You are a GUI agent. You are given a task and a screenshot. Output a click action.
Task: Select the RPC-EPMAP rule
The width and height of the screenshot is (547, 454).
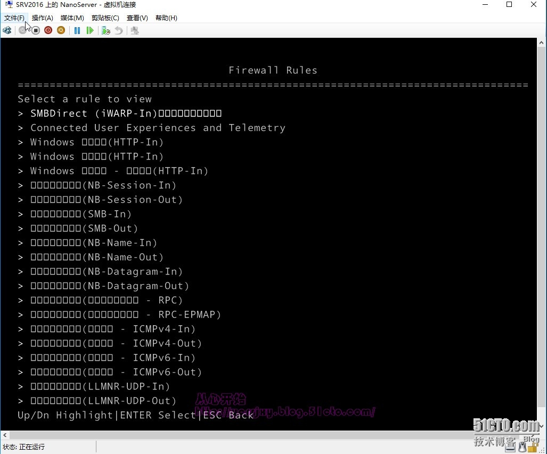coord(119,315)
